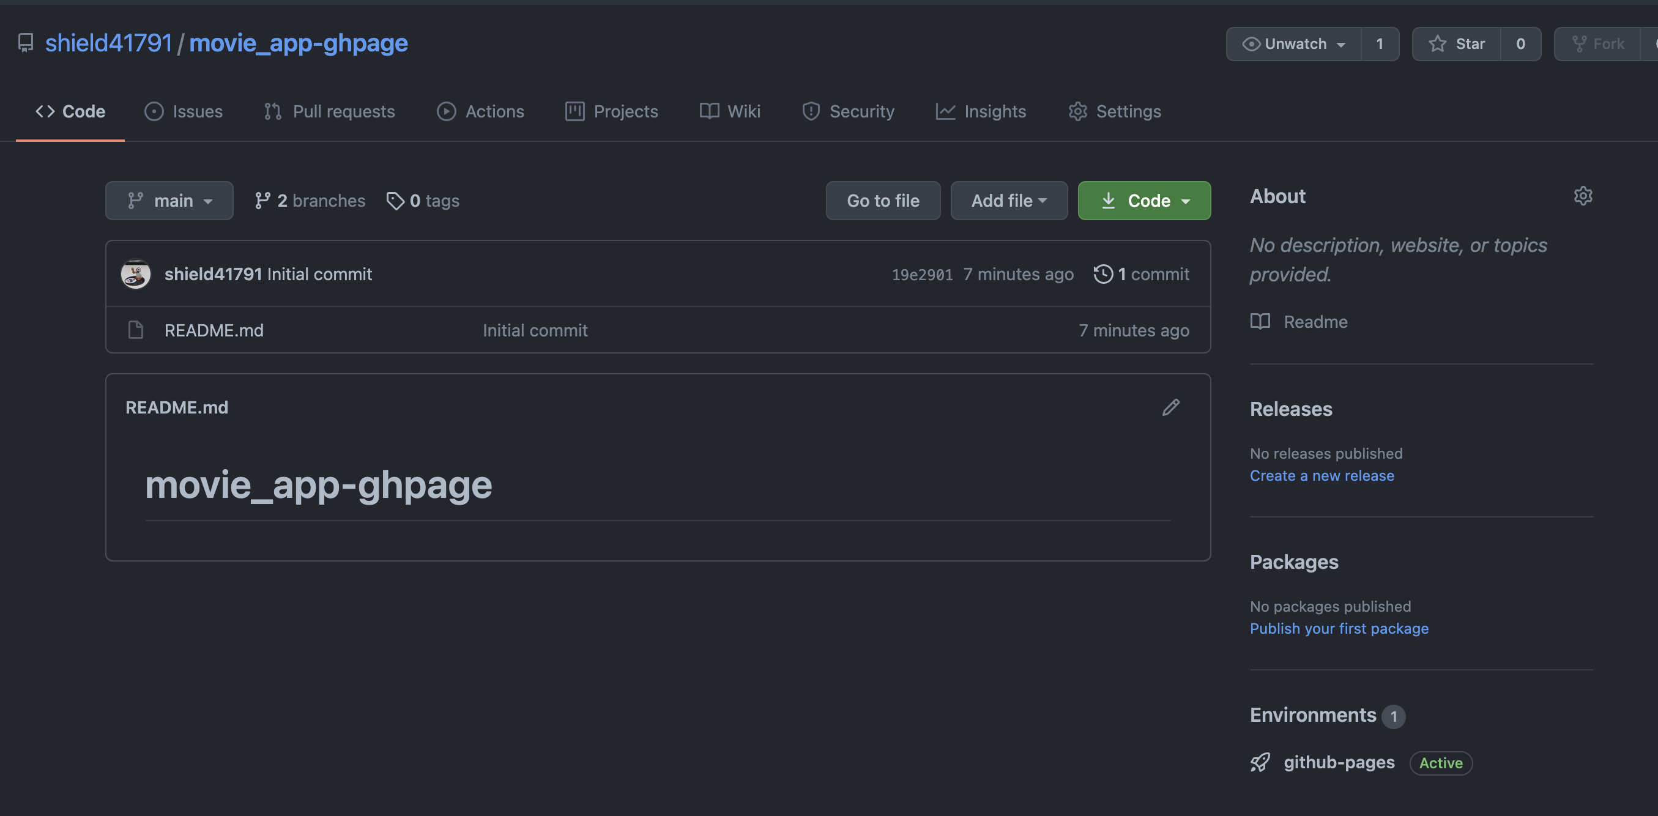This screenshot has width=1658, height=816.
Task: Click the shield41791 avatar thumbnail
Action: click(136, 274)
